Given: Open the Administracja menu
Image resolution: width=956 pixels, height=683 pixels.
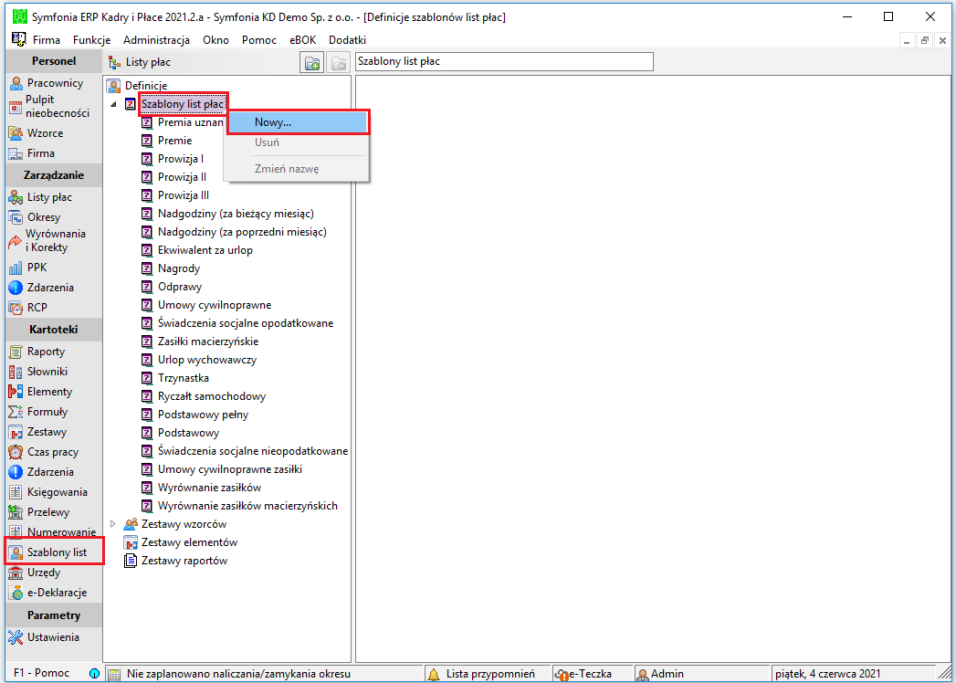Looking at the screenshot, I should (157, 40).
